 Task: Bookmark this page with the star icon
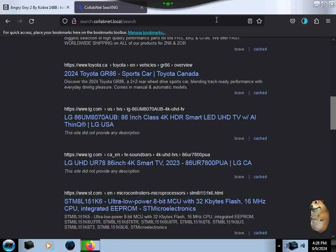pos(259,21)
